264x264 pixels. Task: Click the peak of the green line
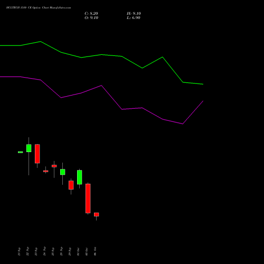(x=41, y=42)
